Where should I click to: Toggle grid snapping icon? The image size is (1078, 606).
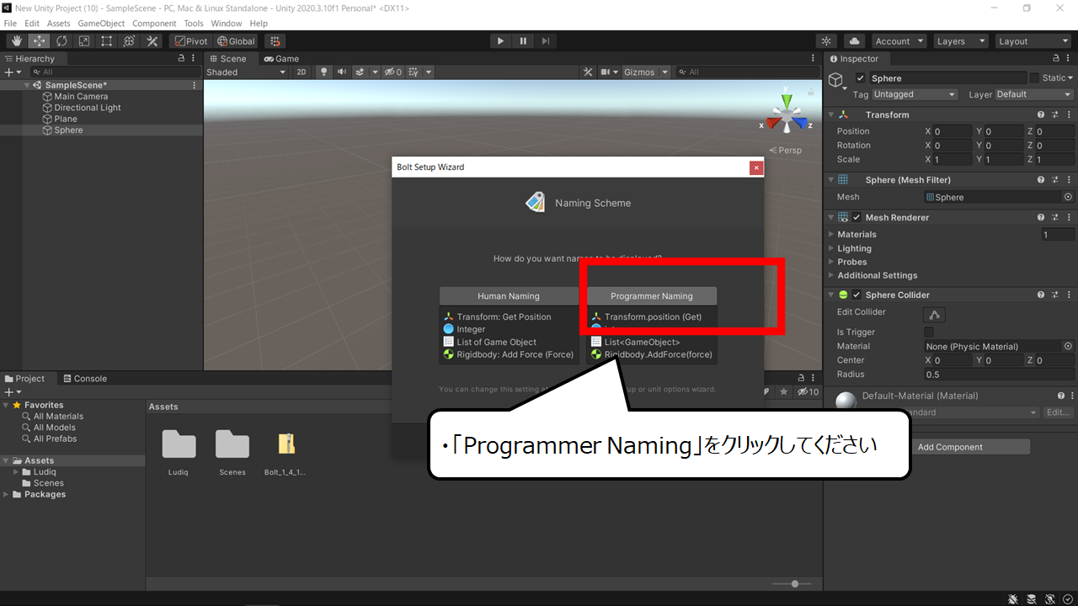(x=275, y=40)
